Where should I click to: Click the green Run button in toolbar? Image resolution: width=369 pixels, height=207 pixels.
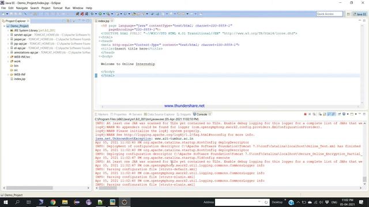coord(100,14)
